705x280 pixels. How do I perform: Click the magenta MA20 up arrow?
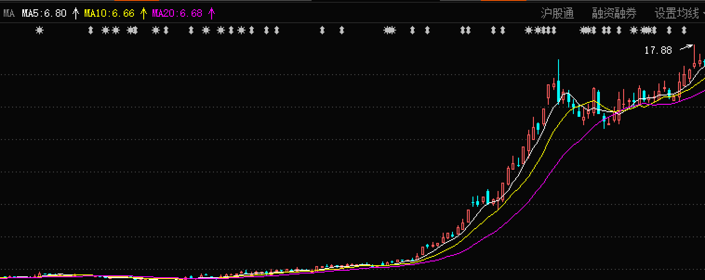(x=212, y=13)
